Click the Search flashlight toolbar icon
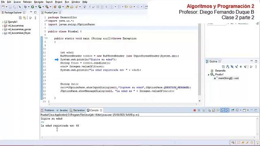Image resolution: width=260 pixels, height=146 pixels. pyautogui.click(x=76, y=7)
